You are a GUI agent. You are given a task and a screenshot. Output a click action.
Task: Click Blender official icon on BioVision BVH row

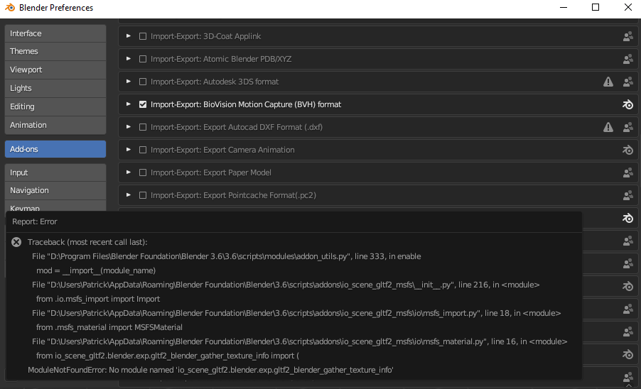627,104
